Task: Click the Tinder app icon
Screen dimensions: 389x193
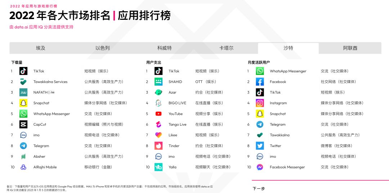Action: 158,145
